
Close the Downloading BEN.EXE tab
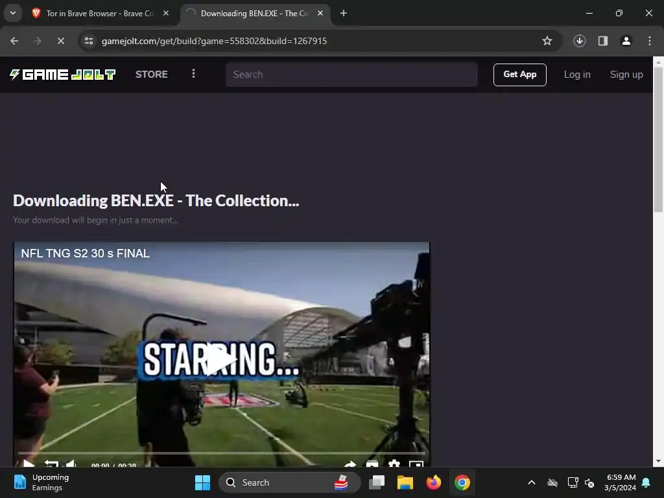pyautogui.click(x=320, y=14)
